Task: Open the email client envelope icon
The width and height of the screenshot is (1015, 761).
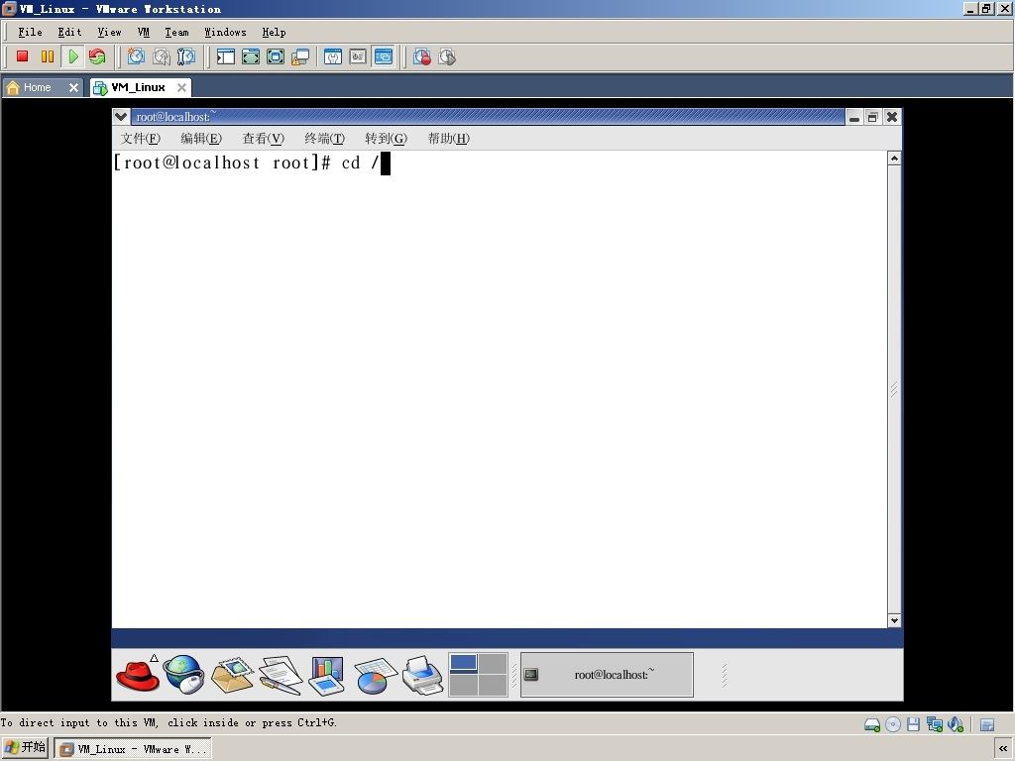Action: (232, 676)
